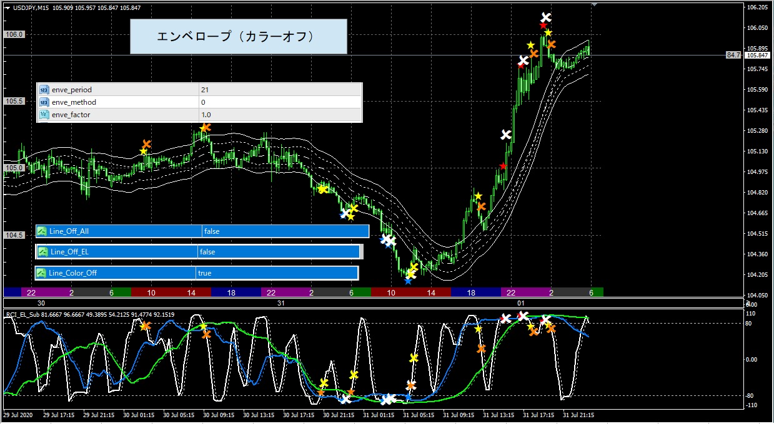Click 0.00 on the RCI scale
Viewport: 774px width, 424px height.
click(x=752, y=359)
